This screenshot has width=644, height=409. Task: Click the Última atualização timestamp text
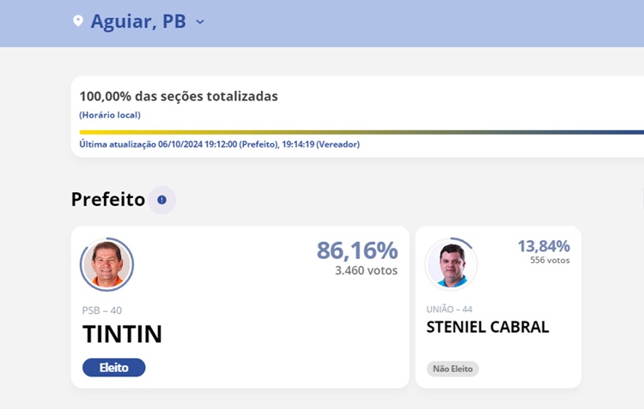click(x=219, y=144)
